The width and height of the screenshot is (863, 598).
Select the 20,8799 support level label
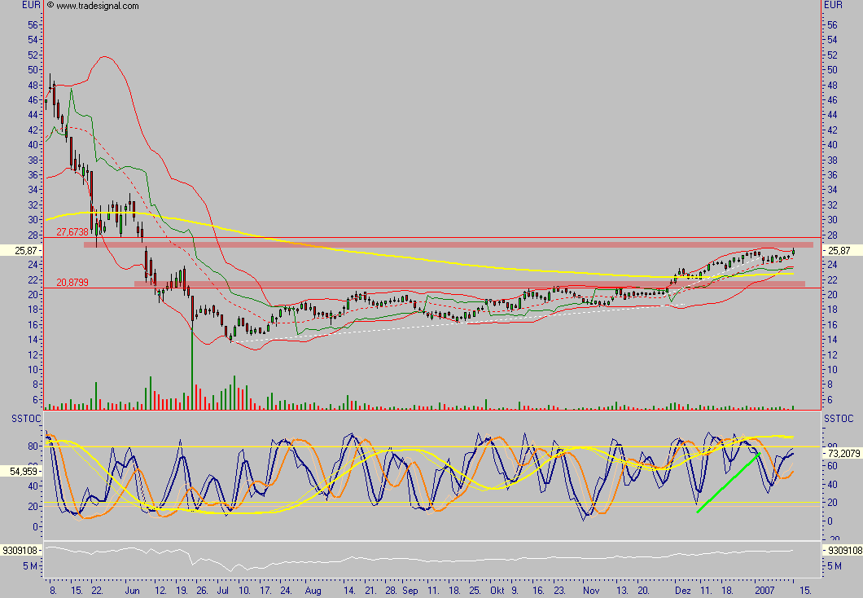(72, 283)
